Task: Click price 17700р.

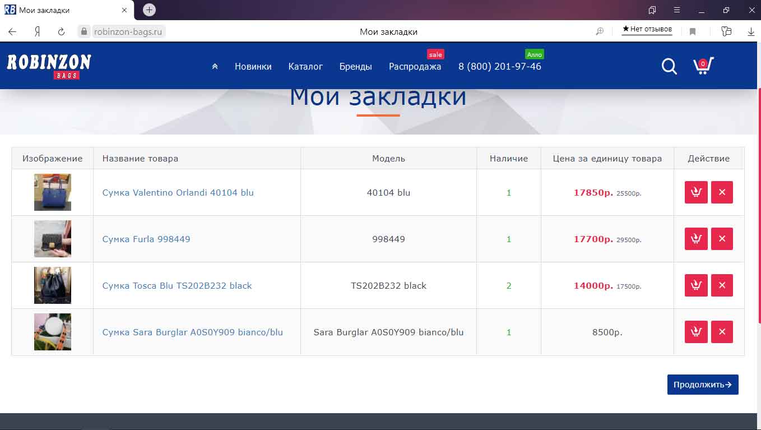Action: [593, 239]
